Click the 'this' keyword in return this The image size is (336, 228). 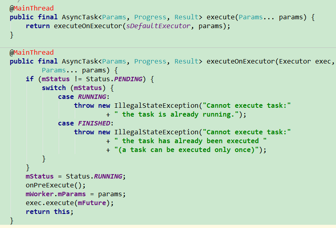[x=62, y=212]
